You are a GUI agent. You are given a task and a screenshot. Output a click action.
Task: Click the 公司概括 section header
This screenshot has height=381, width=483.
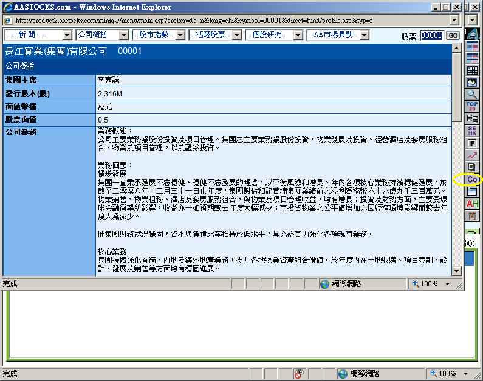pyautogui.click(x=19, y=66)
